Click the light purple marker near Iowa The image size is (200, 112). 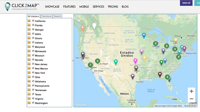click(x=141, y=52)
